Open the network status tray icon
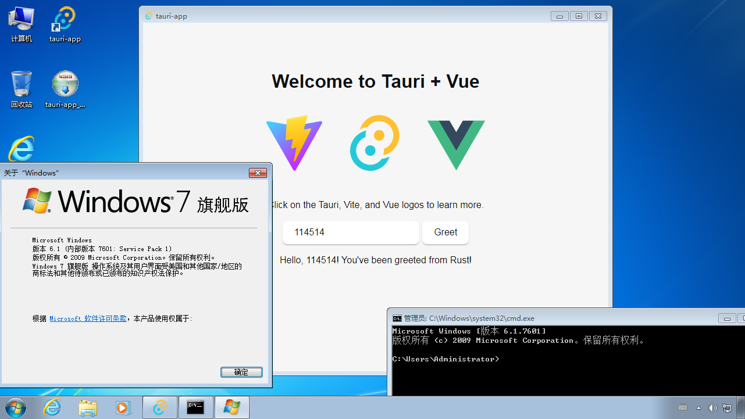This screenshot has height=419, width=745. (x=727, y=407)
